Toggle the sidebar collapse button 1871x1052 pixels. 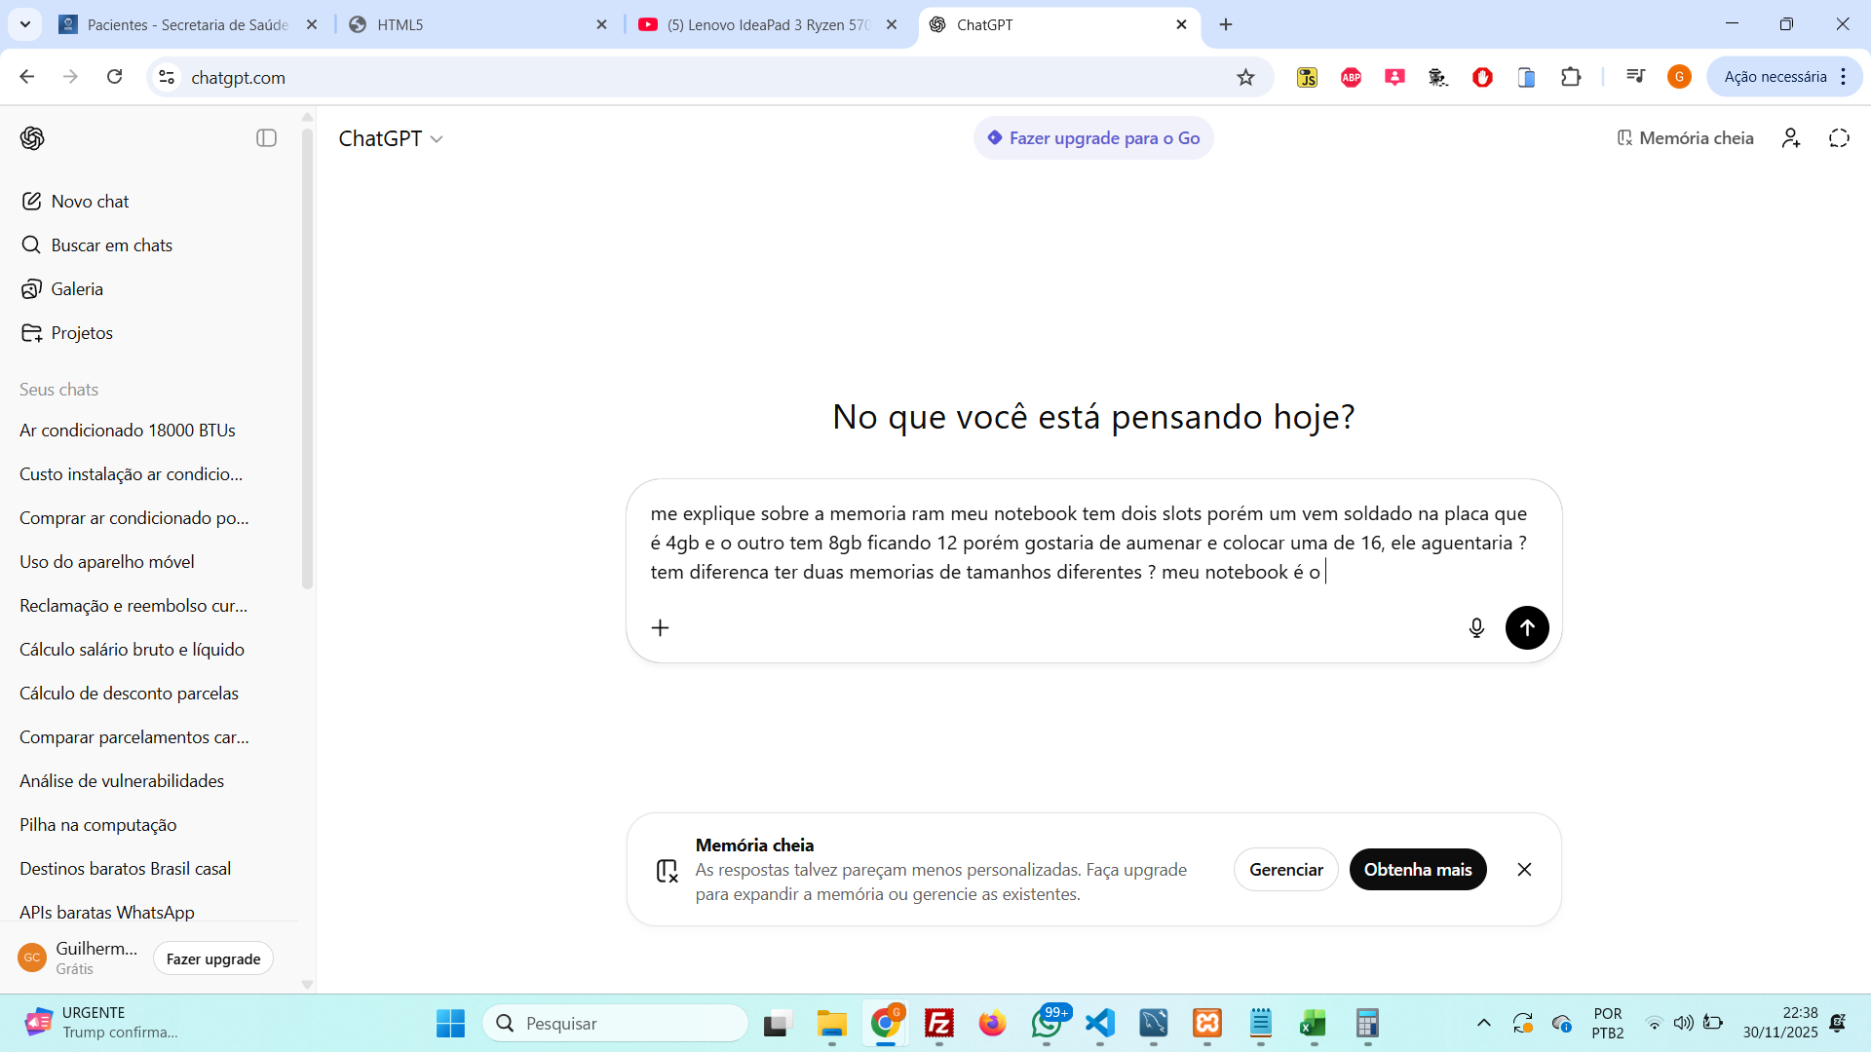tap(266, 138)
